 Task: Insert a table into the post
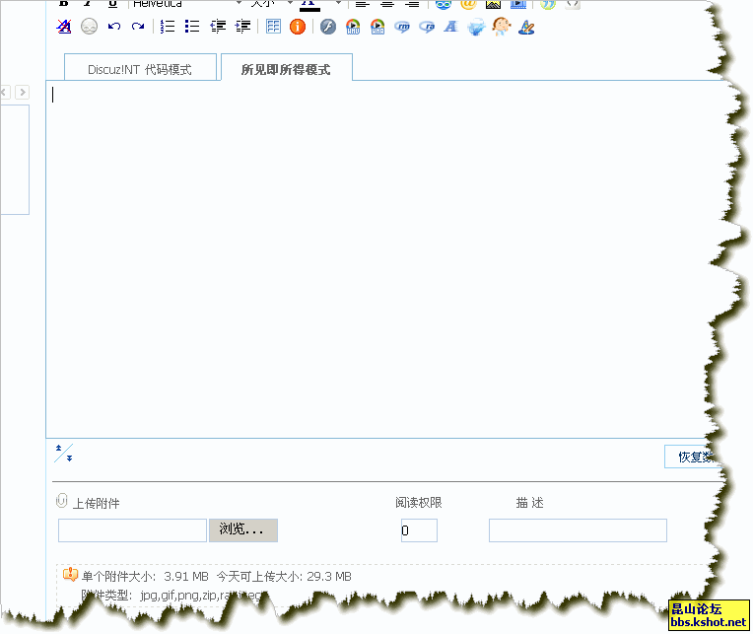(x=273, y=27)
